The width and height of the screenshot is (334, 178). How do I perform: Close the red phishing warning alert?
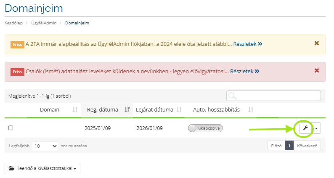(317, 71)
